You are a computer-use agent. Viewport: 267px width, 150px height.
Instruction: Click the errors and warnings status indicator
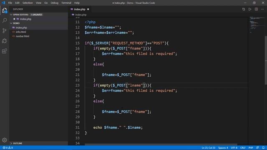[x=8, y=148]
